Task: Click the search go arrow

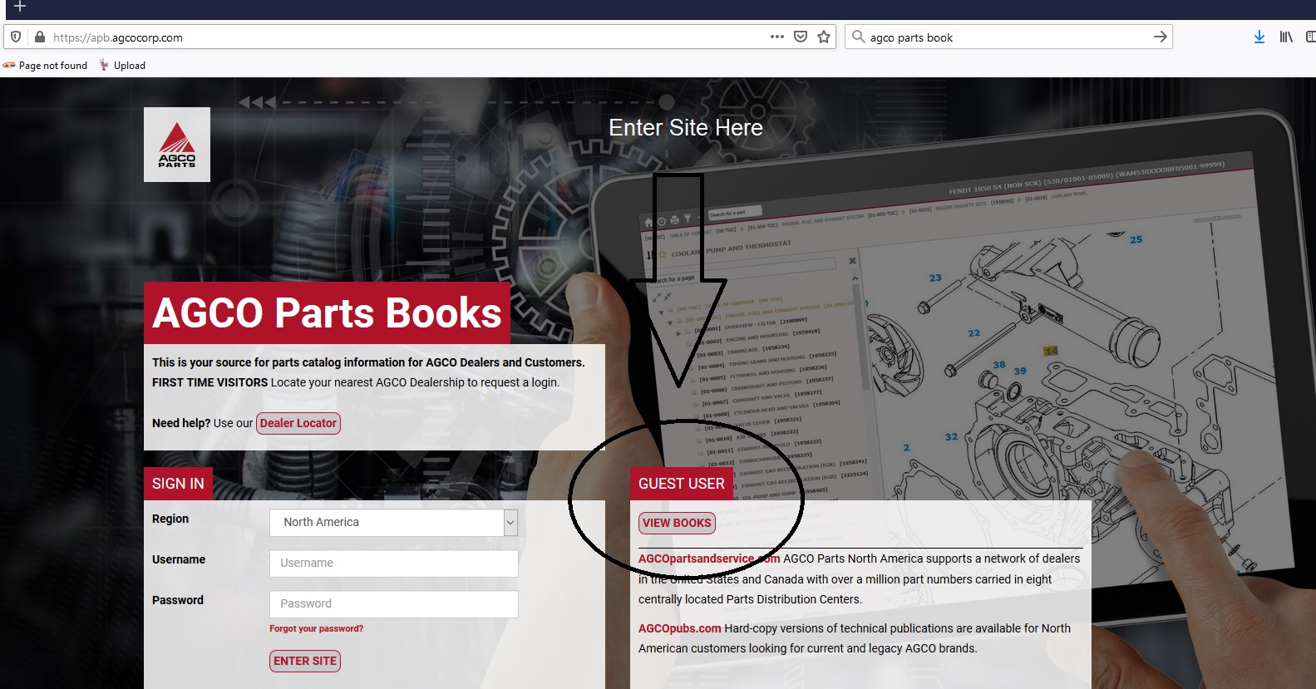Action: (x=1160, y=37)
